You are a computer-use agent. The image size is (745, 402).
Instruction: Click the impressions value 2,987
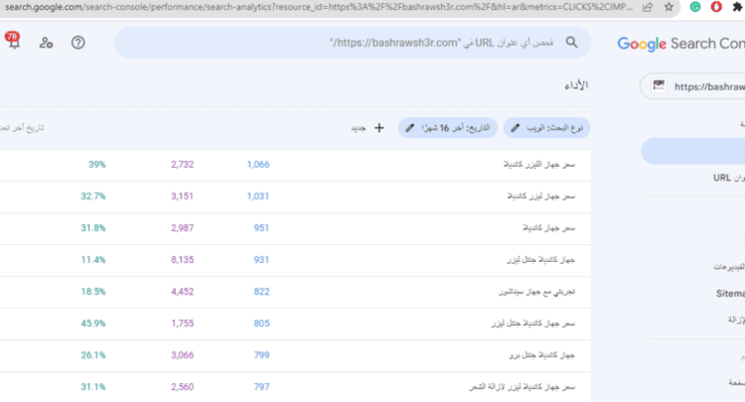(x=183, y=228)
